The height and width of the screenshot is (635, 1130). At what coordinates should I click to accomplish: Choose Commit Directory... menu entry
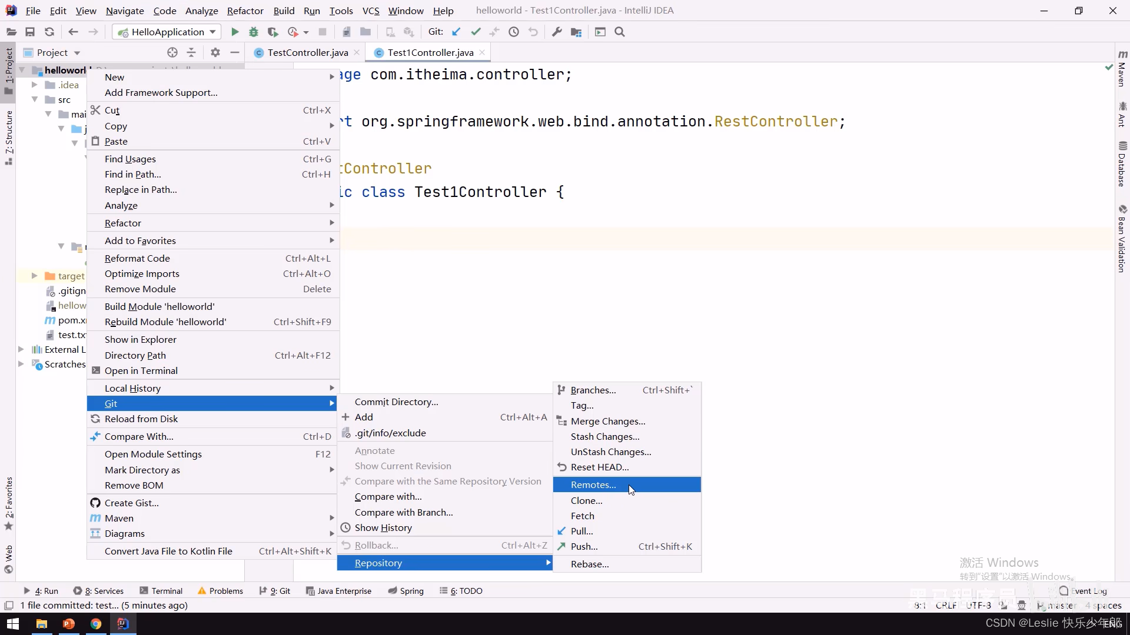(396, 402)
